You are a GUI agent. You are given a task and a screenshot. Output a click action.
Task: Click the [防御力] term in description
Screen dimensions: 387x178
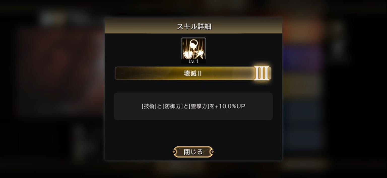pyautogui.click(x=173, y=106)
